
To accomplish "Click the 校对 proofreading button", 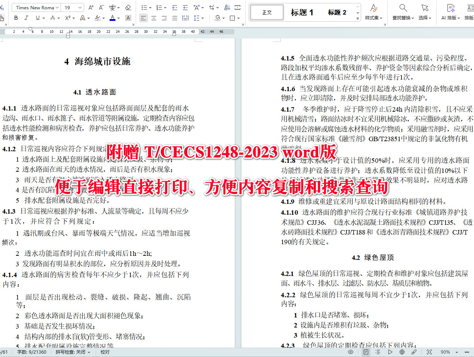I will point(105,352).
